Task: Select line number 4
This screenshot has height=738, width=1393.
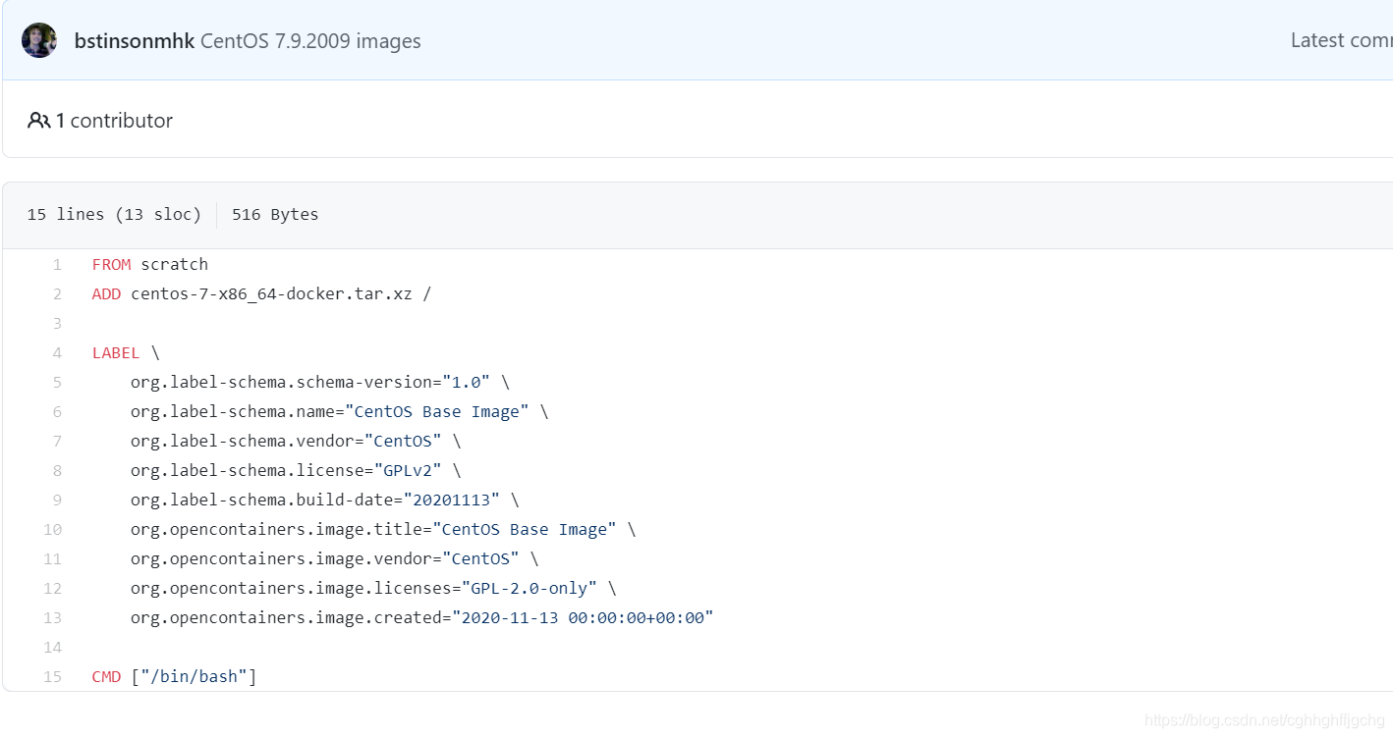Action: click(x=57, y=352)
